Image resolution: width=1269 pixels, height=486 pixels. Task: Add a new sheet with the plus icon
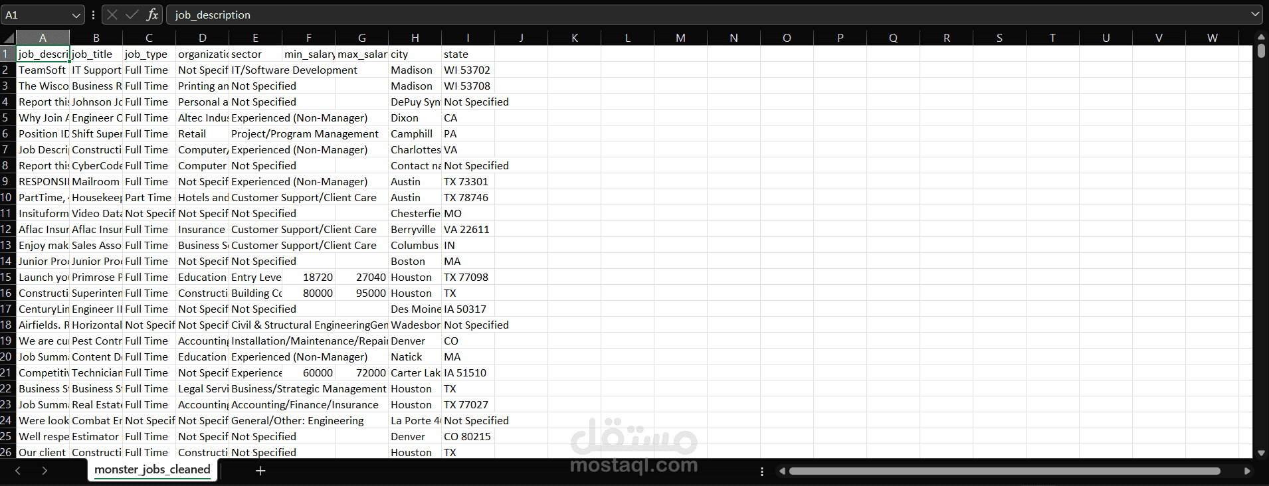pyautogui.click(x=260, y=471)
